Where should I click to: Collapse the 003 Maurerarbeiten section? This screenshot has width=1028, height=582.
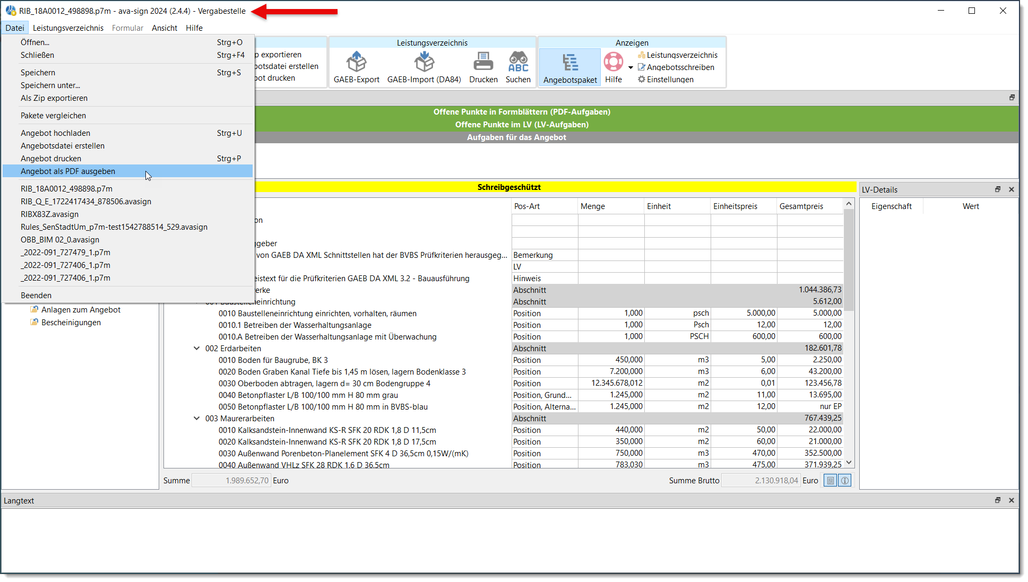point(196,419)
